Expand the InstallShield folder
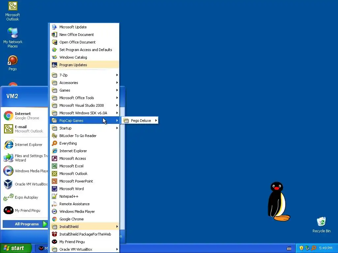The width and height of the screenshot is (338, 253). coord(84,227)
